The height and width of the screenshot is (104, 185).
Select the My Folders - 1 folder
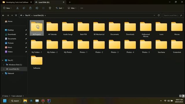37,46
